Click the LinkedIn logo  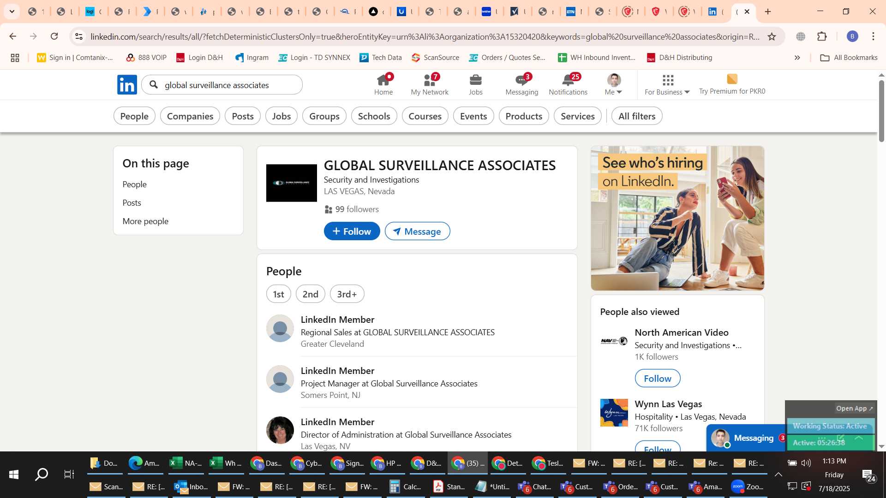[x=127, y=85]
